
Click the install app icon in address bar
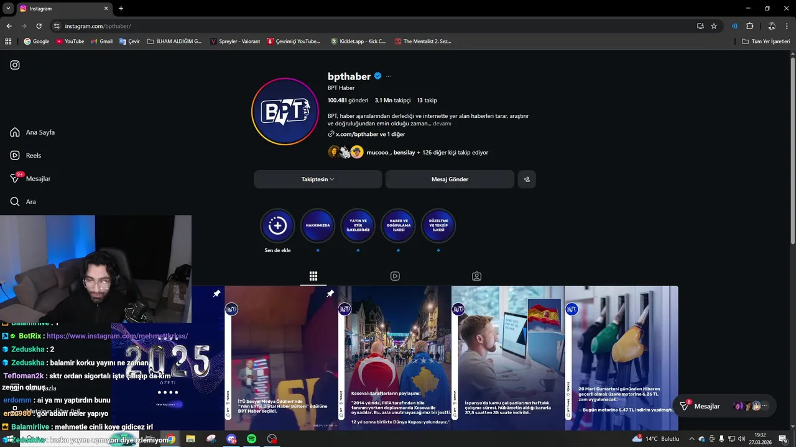coord(700,26)
